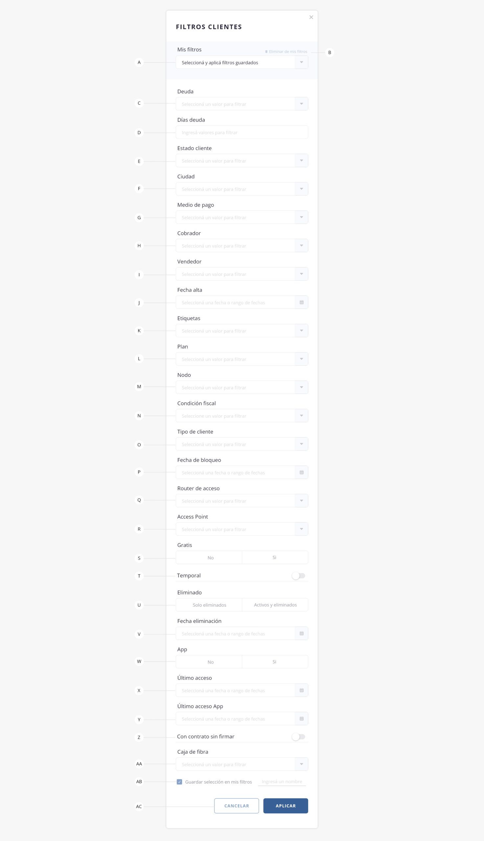Choose Activos y eliminados option

click(x=275, y=605)
